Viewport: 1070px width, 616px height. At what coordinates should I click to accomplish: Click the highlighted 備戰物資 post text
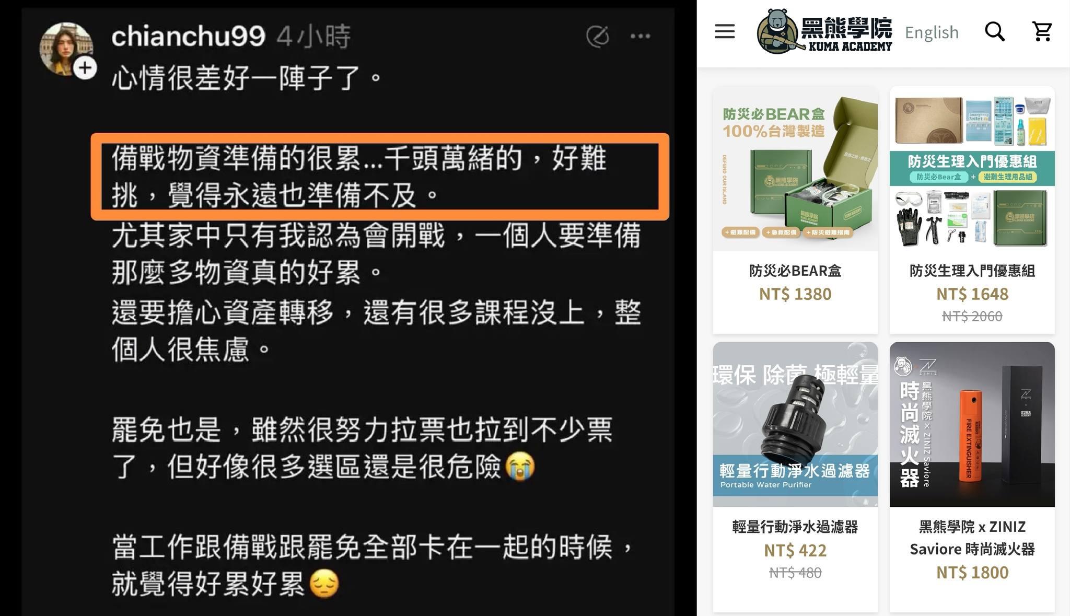click(380, 177)
